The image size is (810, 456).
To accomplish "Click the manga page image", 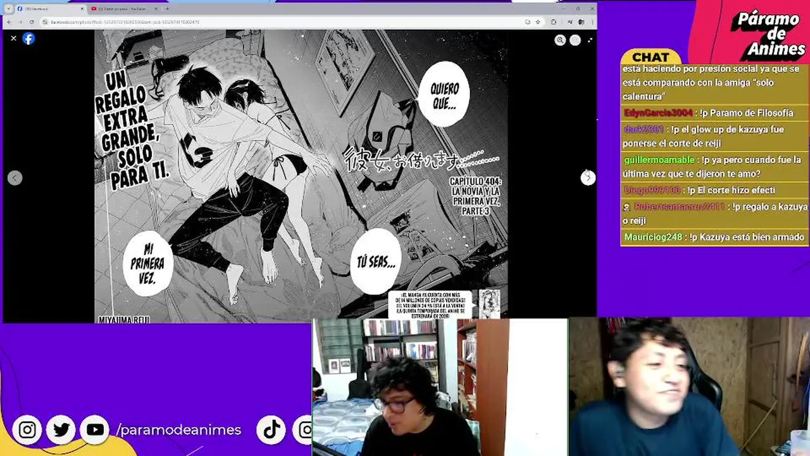I will coord(301,176).
